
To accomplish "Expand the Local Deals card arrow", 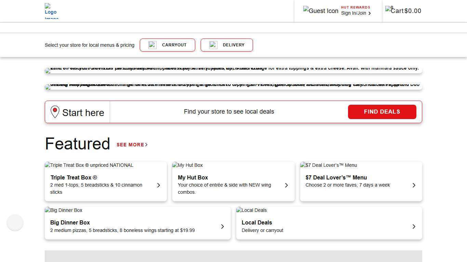I will 414,227.
